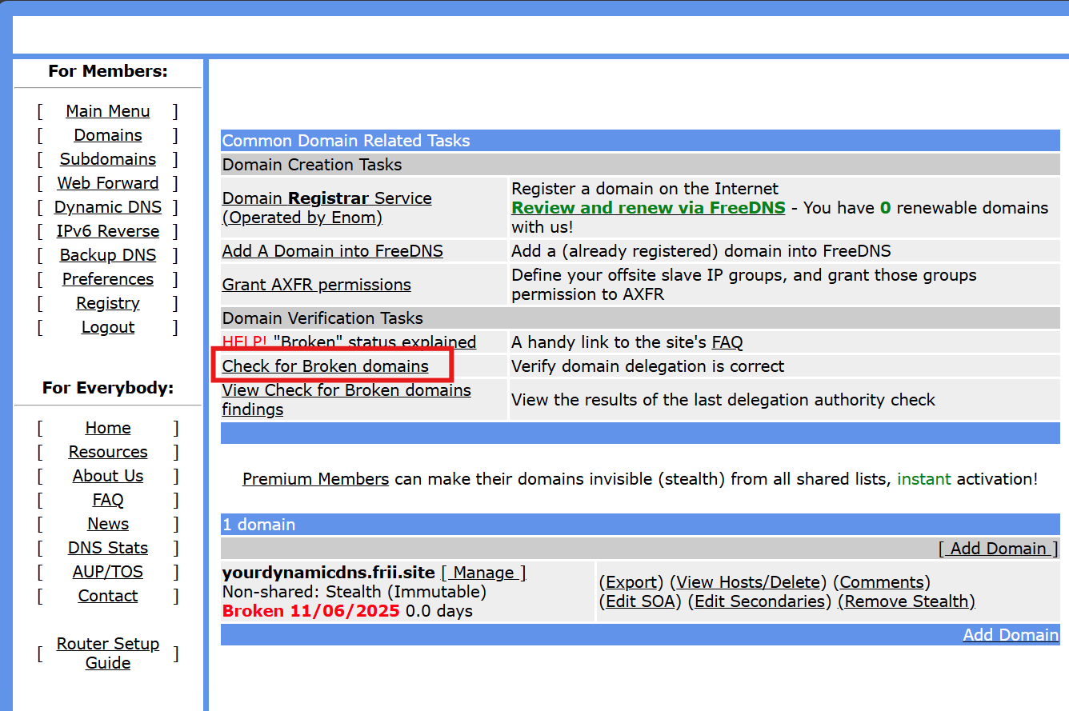Open the FAQ link in verification row
Screen dimensions: 1069x711
coord(727,342)
